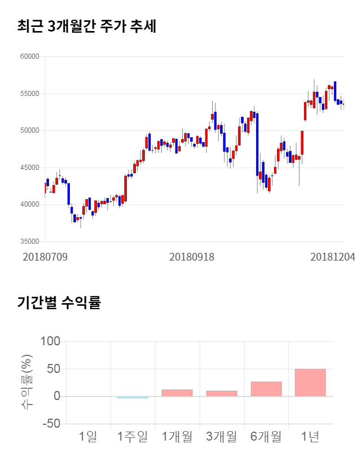Click the 1개월 x-axis label
The image size is (361, 457).
click(177, 436)
